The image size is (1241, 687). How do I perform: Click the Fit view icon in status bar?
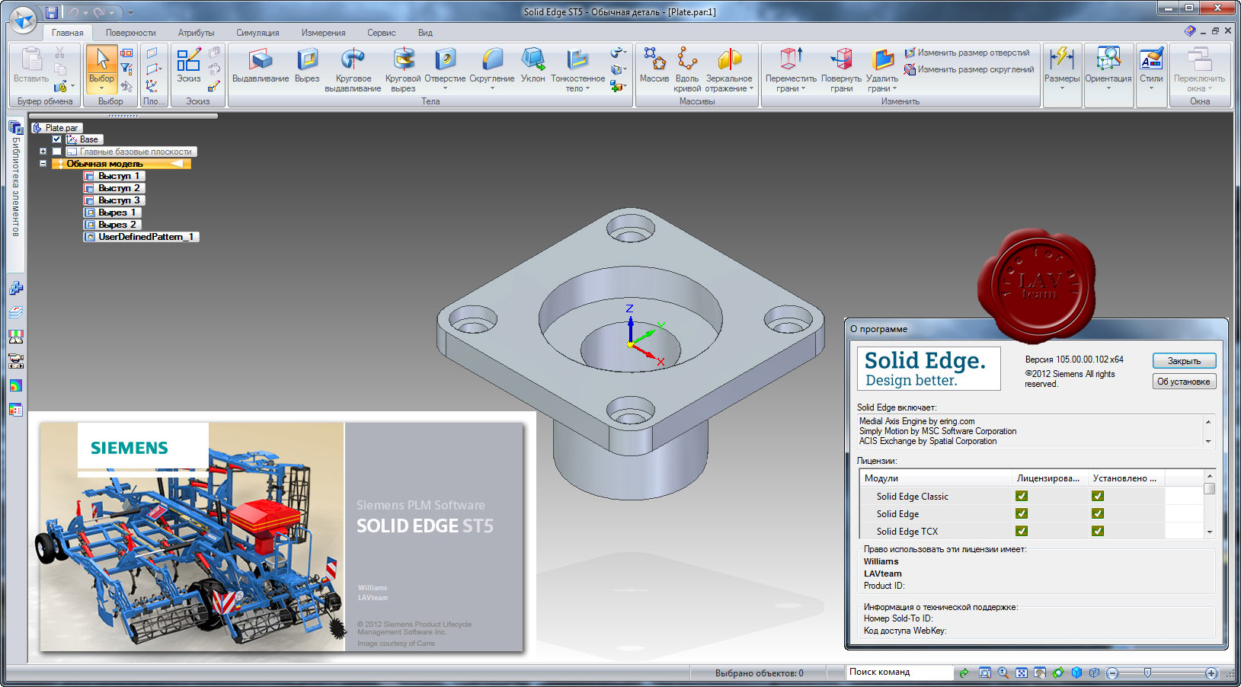pyautogui.click(x=1022, y=673)
